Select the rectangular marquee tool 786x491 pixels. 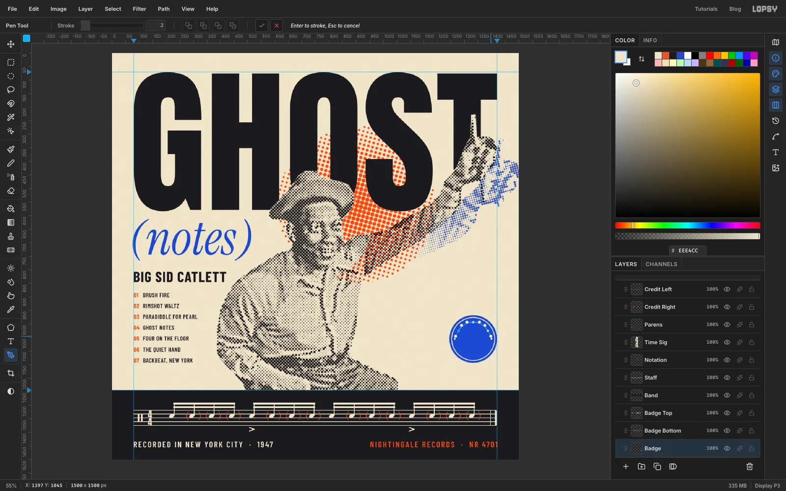click(x=10, y=62)
